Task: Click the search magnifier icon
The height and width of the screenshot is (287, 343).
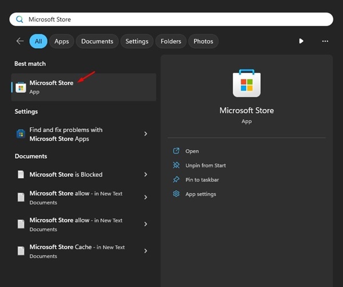Action: pos(19,19)
